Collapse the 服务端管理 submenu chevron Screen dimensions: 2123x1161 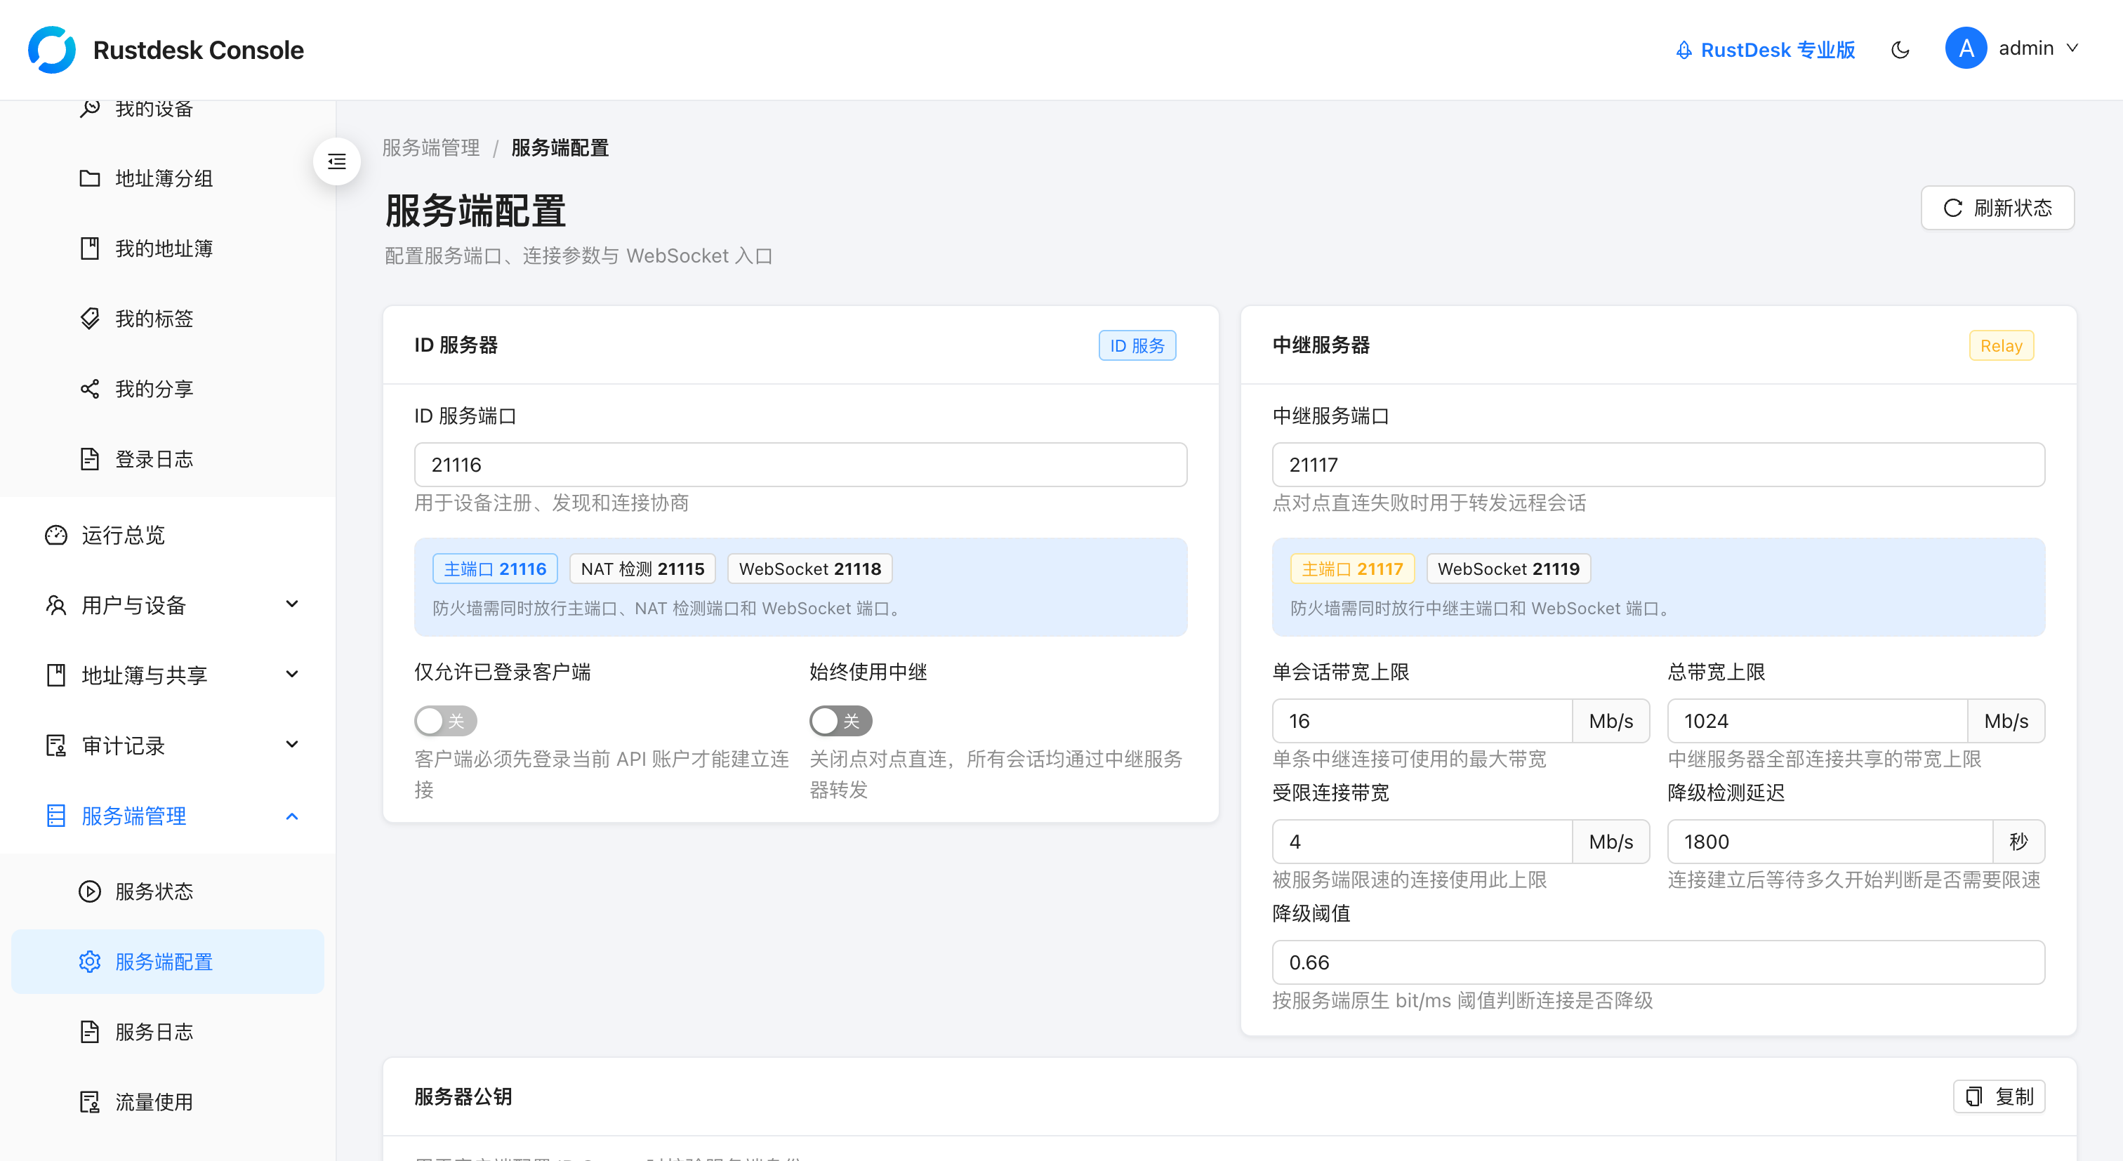(292, 816)
